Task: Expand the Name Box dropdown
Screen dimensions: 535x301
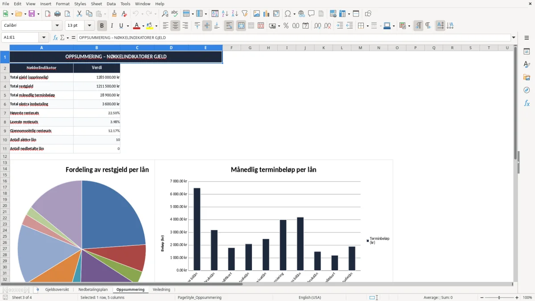Action: pyautogui.click(x=44, y=37)
